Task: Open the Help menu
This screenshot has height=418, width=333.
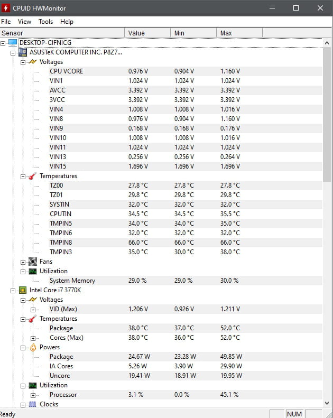Action: 67,22
